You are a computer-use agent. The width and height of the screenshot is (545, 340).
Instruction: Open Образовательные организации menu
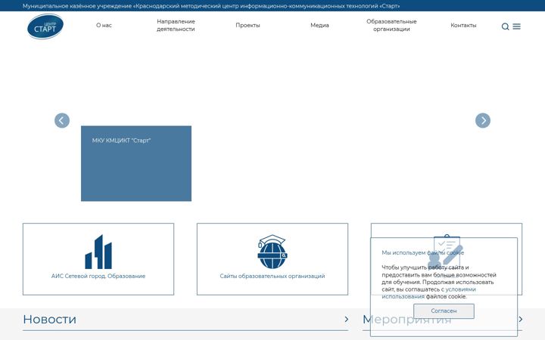pos(391,26)
